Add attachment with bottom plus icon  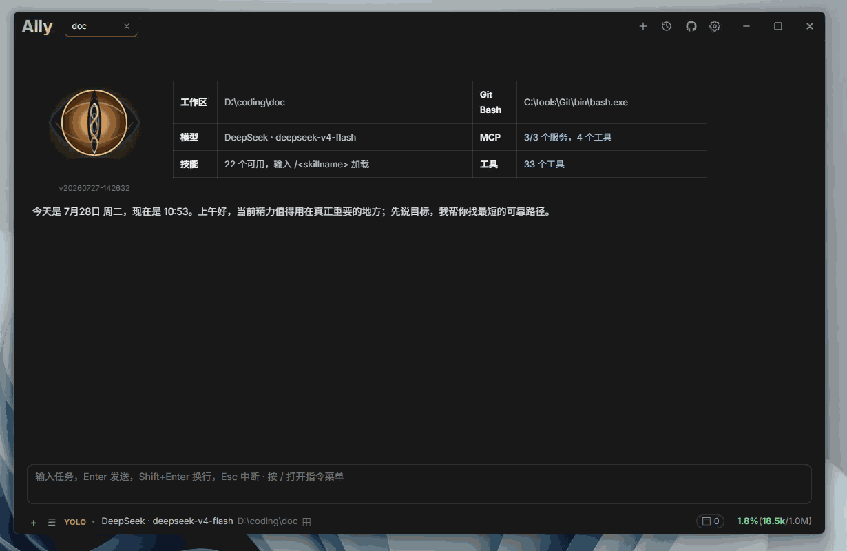[34, 522]
